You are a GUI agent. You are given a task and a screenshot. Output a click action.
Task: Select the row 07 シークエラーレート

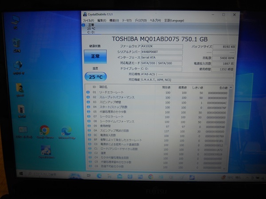157,117
